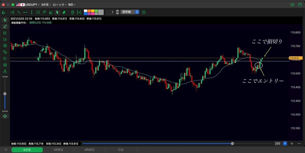Select the fan lines drawing tool
The width and height of the screenshot is (305, 153).
pos(51,12)
